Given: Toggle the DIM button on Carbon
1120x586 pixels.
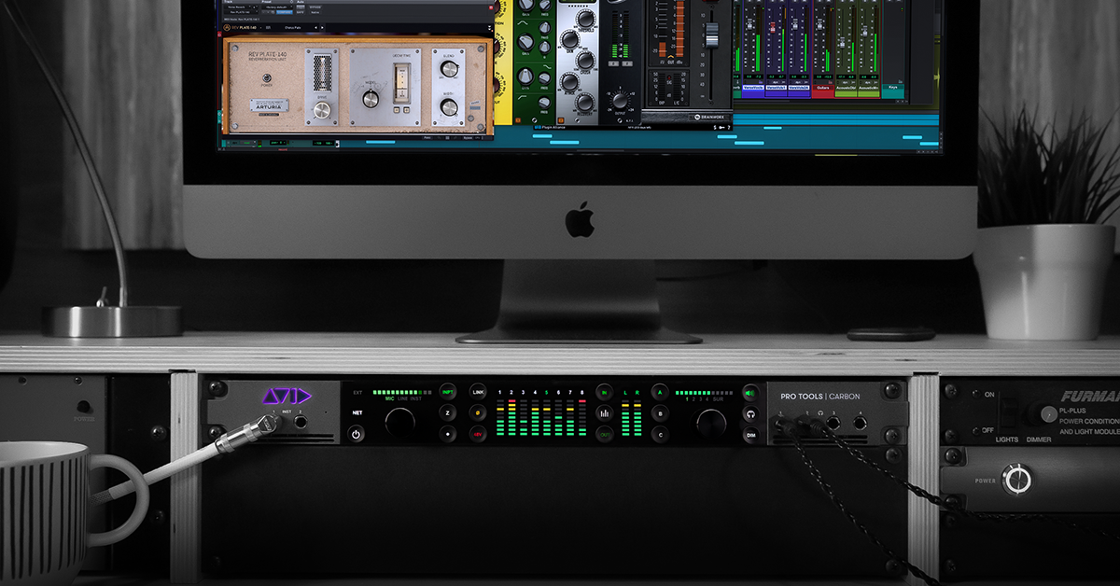Looking at the screenshot, I should pyautogui.click(x=750, y=434).
